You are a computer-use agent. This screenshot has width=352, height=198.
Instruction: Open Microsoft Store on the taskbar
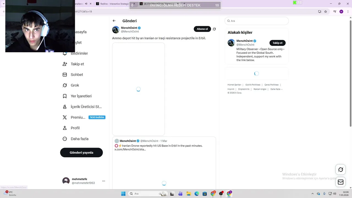(205, 194)
